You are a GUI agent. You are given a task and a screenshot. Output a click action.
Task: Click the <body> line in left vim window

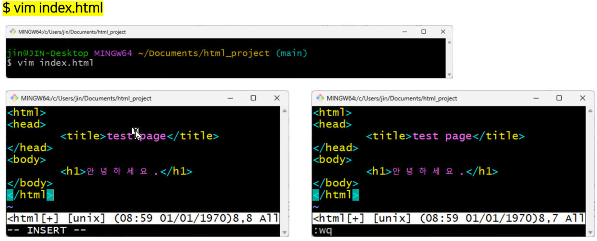(26, 159)
